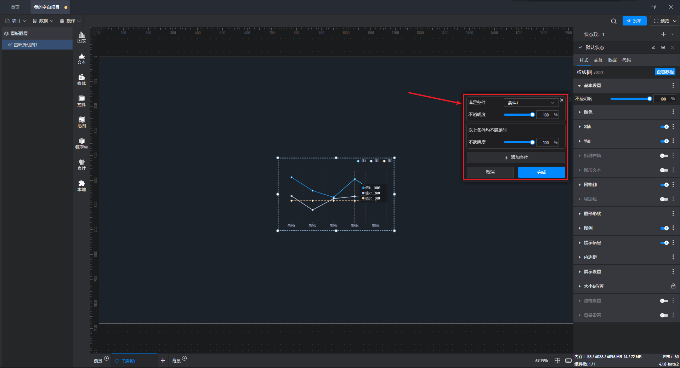The image size is (680, 368).
Task: Open the three-dot menu for 内边距
Action: [x=673, y=257]
